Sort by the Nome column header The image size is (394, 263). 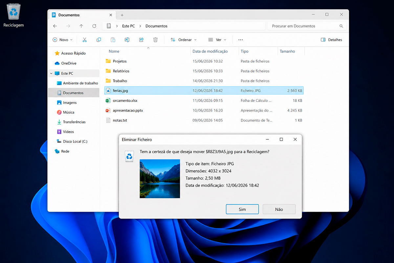point(114,51)
